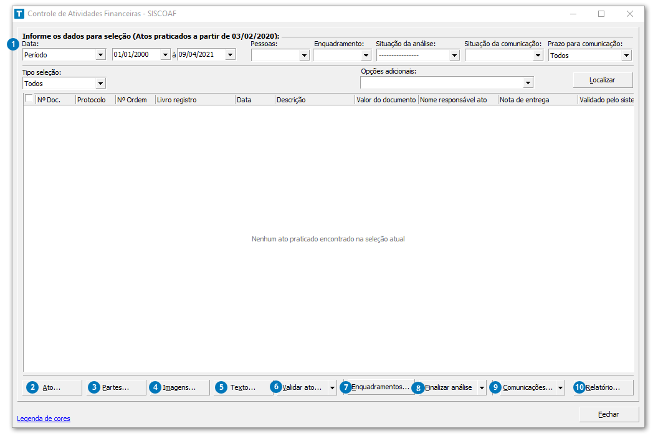Click the start date field 01/01/2000

(136, 55)
